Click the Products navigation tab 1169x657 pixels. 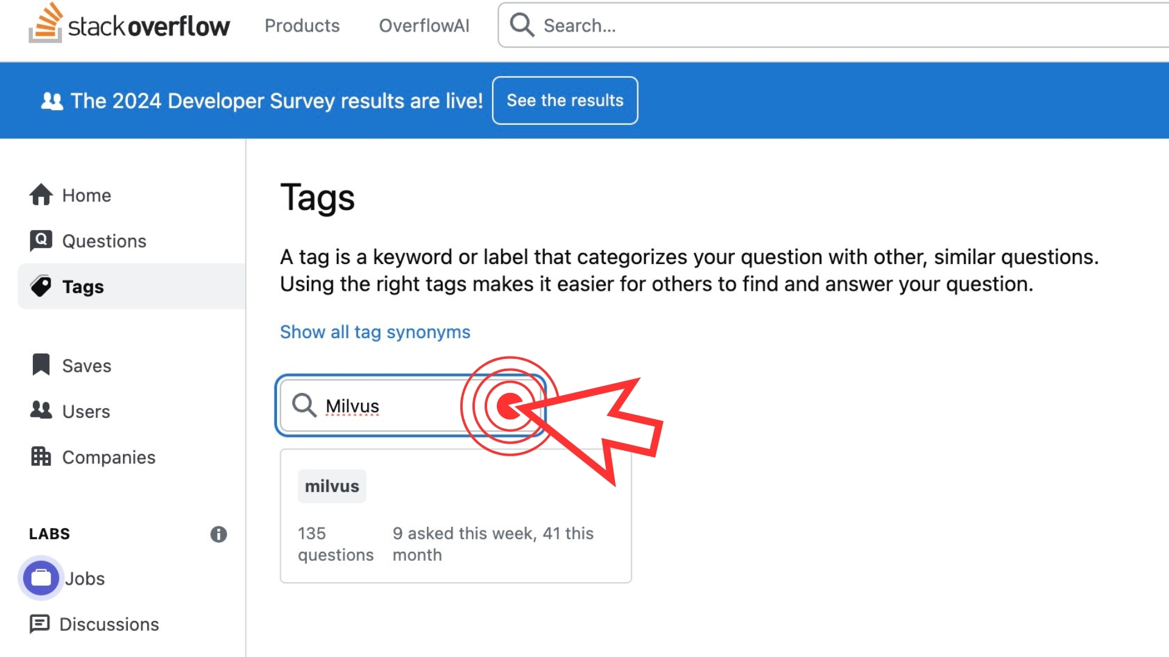pyautogui.click(x=303, y=25)
